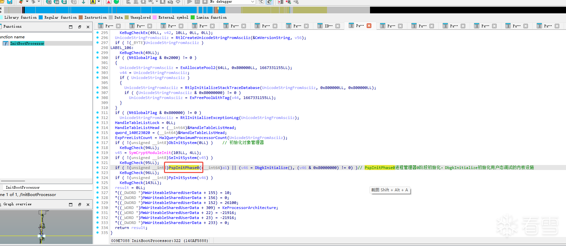The height and width of the screenshot is (246, 566).
Task: Float the Functions panel using its dock icon
Action: click(71, 27)
